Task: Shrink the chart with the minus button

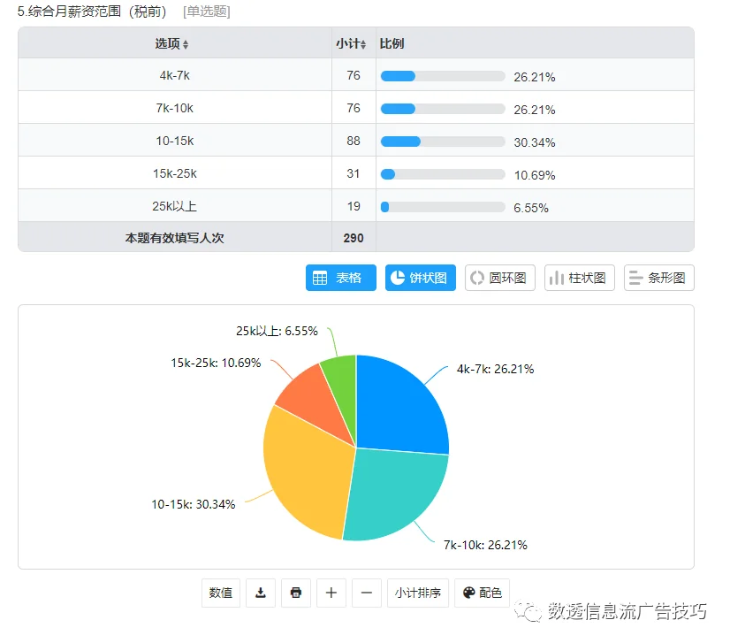Action: (367, 593)
